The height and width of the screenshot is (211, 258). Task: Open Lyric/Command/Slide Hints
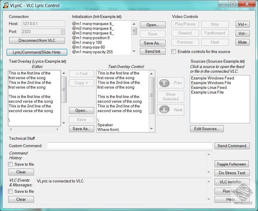point(37,52)
